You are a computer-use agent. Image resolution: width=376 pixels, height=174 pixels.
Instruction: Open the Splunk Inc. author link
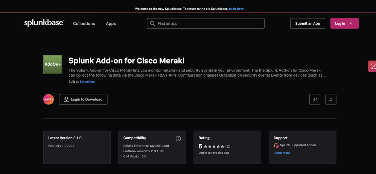point(87,82)
